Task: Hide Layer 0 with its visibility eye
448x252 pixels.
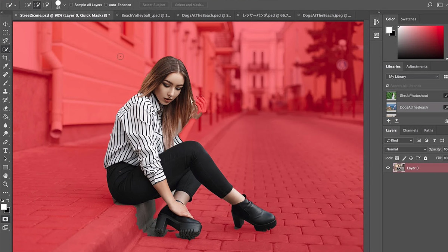Action: click(388, 168)
